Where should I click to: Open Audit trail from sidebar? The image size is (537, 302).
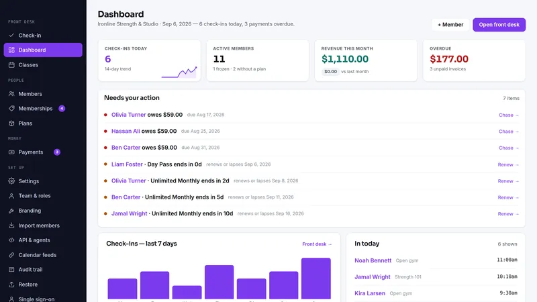(x=43, y=270)
